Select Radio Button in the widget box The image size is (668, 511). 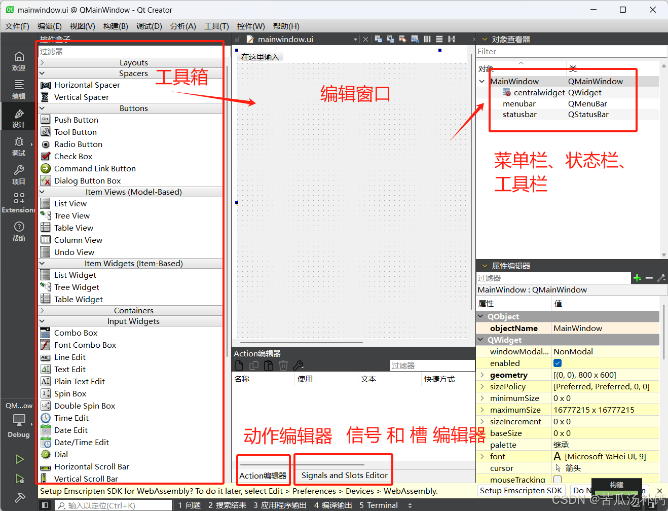tap(78, 144)
